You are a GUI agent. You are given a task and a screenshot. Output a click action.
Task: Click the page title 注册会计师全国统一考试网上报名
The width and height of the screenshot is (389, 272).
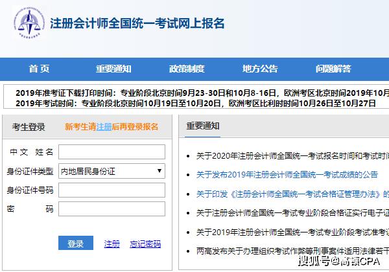137,23
